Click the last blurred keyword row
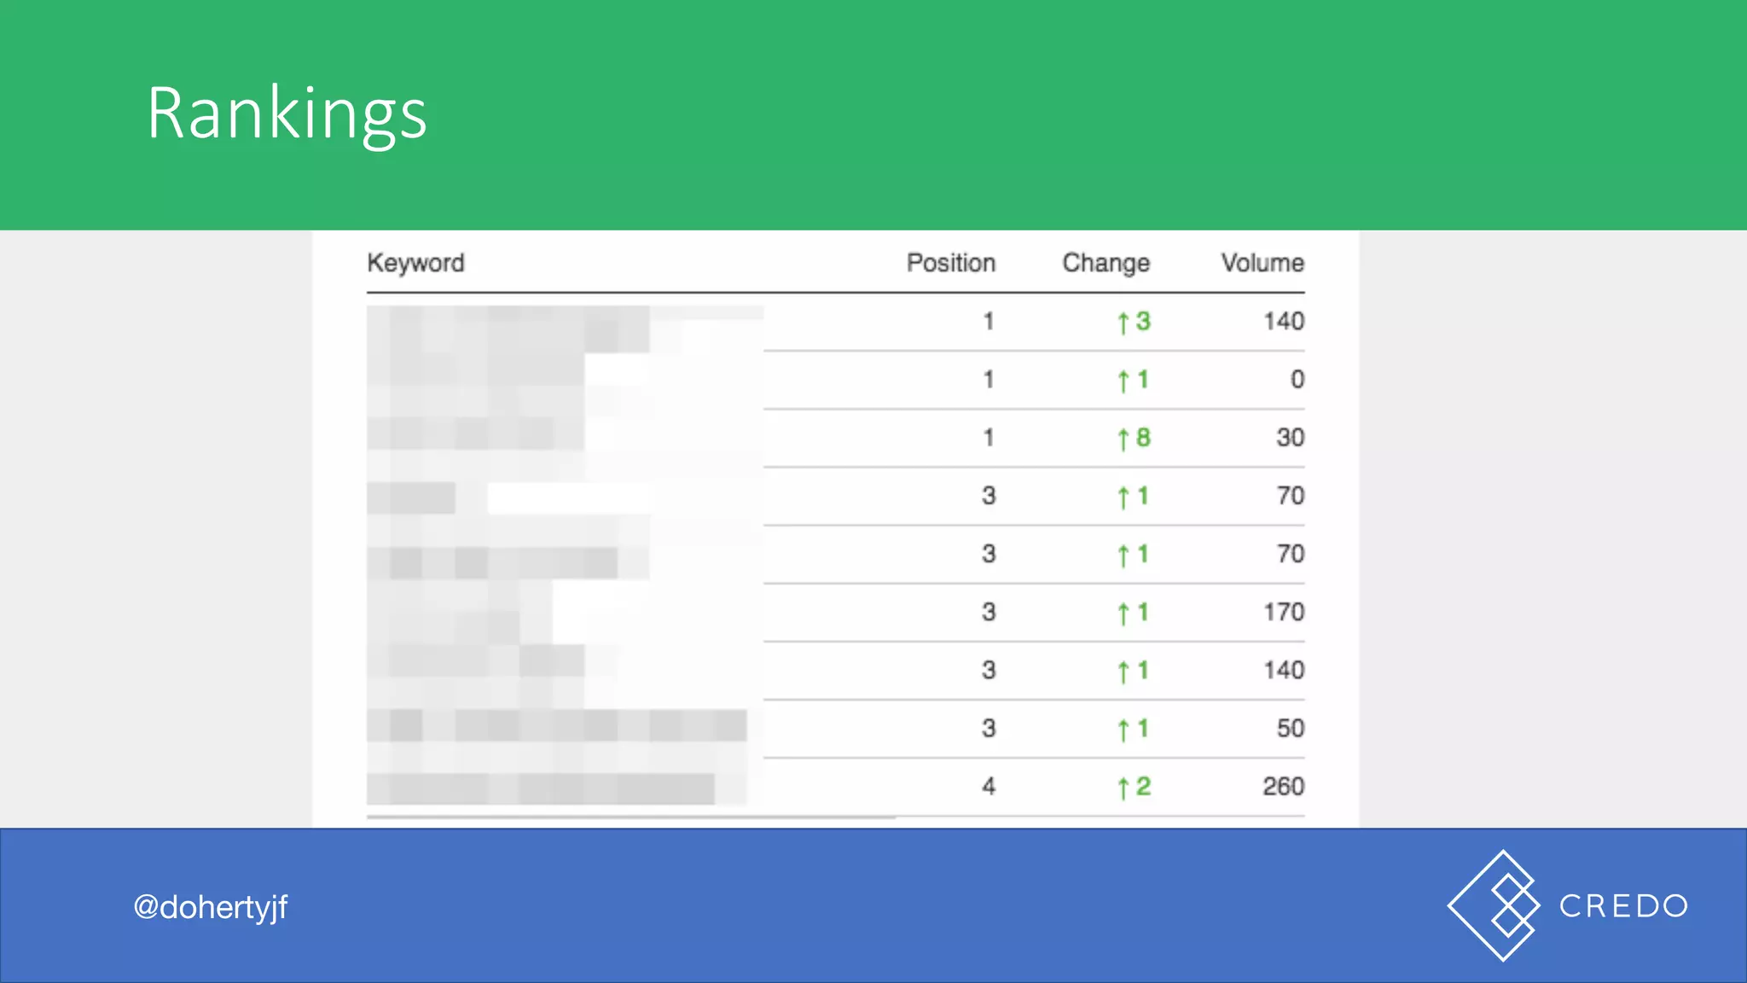Screen dimensions: 1747x983 [542, 788]
